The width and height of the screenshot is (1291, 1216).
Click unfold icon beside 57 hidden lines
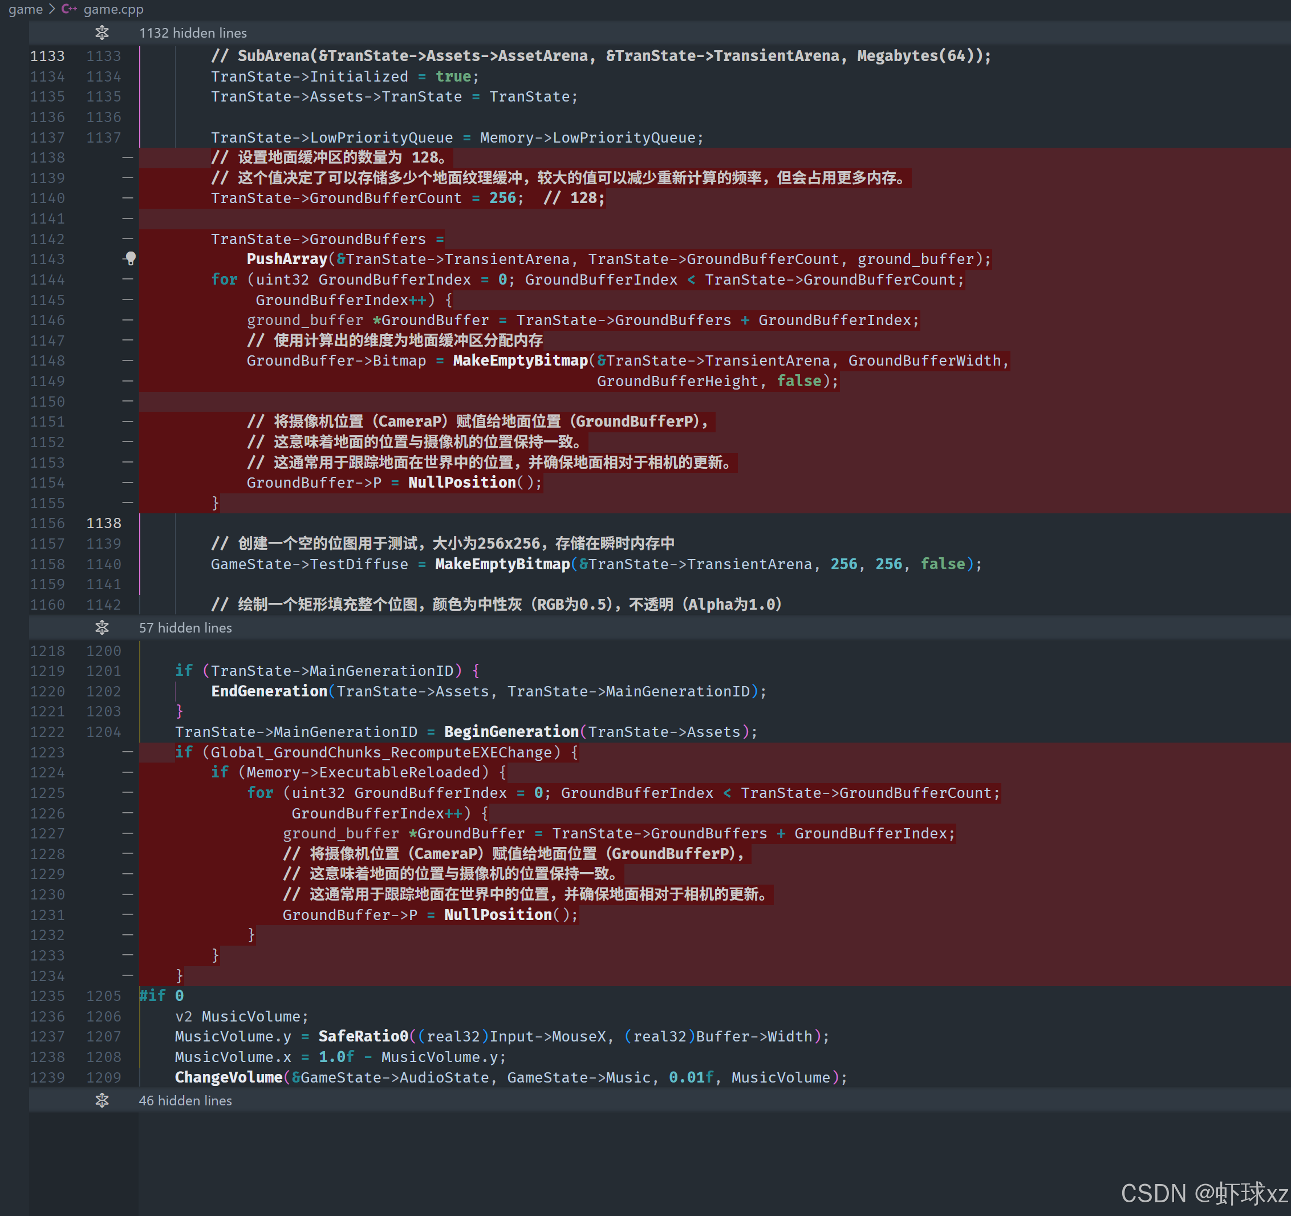point(102,627)
